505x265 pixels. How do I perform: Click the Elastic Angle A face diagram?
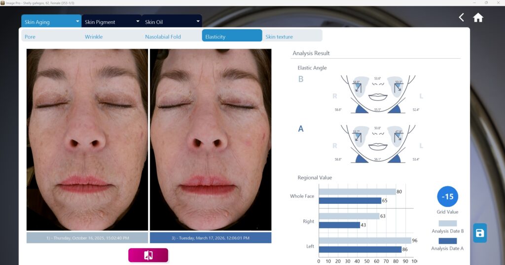378,144
